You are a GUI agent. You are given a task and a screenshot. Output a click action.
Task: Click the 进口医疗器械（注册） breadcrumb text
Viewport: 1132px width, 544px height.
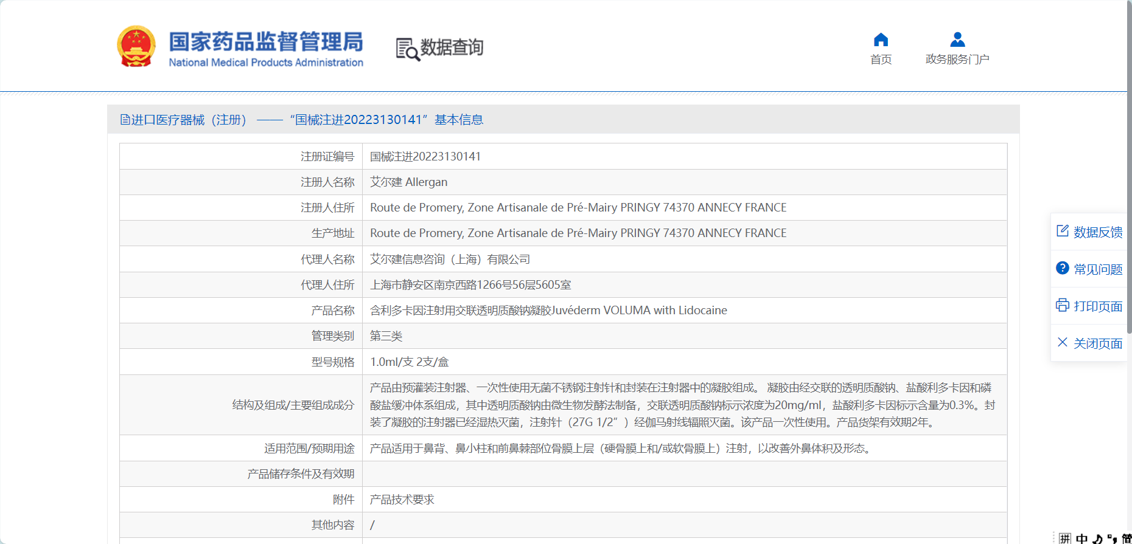(x=189, y=120)
